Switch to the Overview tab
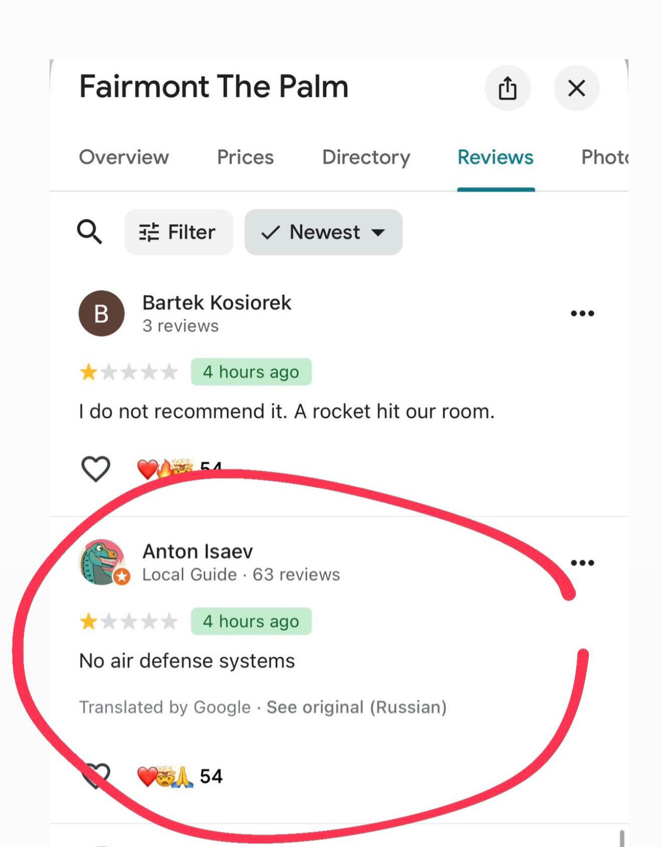662x847 pixels. [x=124, y=157]
